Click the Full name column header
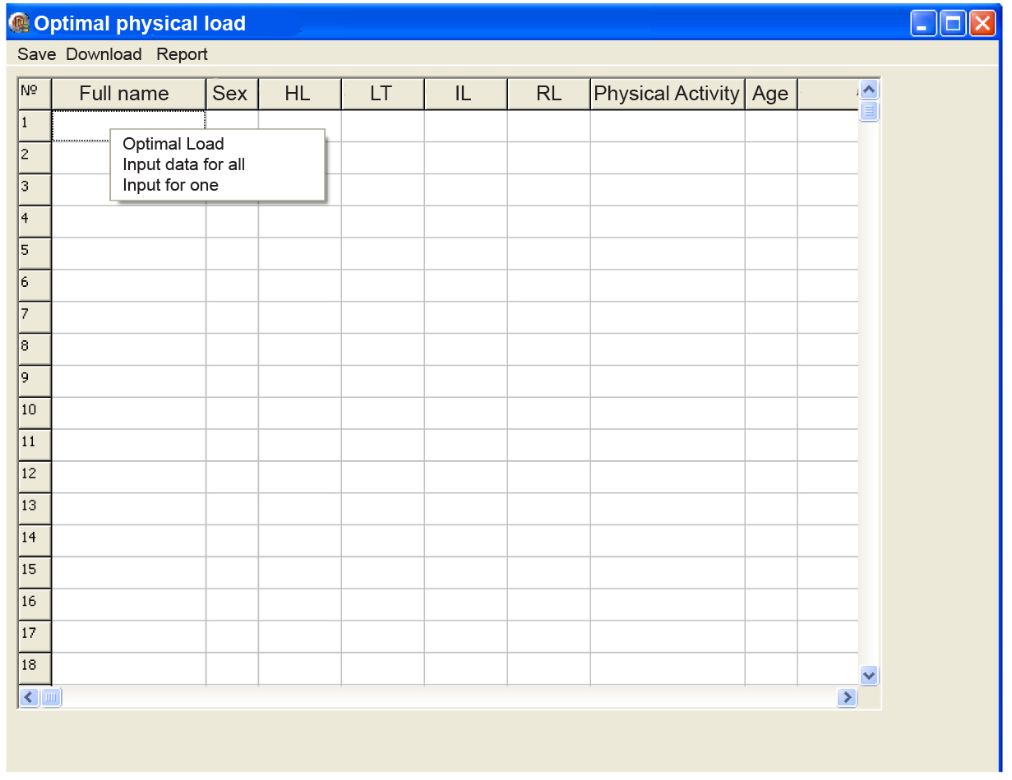The width and height of the screenshot is (1012, 780). (x=124, y=94)
